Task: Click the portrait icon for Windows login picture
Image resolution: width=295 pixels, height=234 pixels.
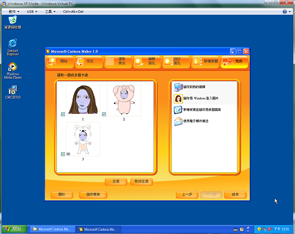Action: [x=178, y=98]
